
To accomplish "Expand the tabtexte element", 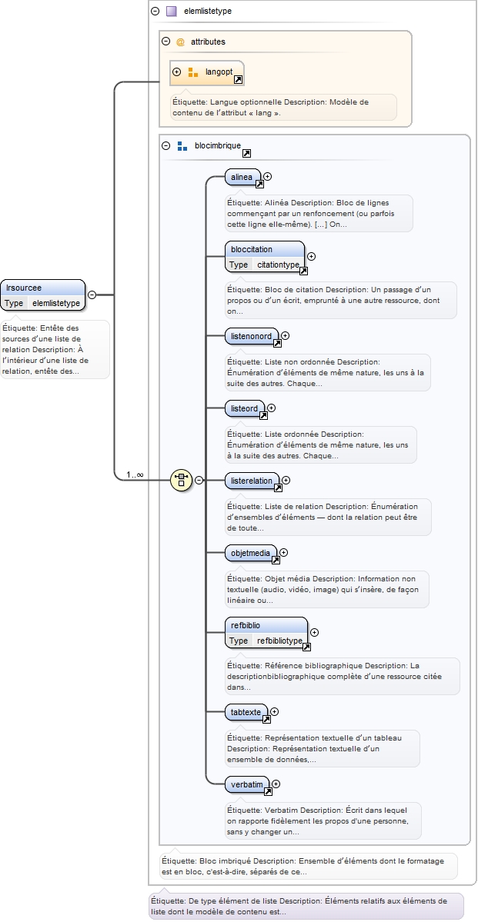I will pyautogui.click(x=274, y=712).
